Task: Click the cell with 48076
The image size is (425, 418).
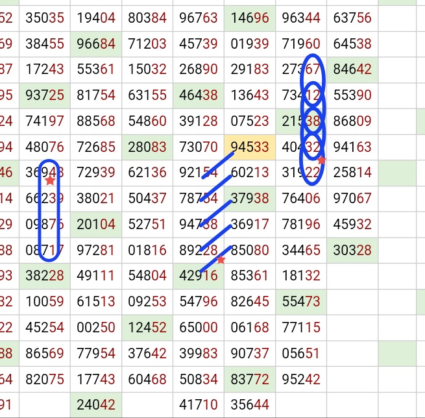Action: coord(45,147)
